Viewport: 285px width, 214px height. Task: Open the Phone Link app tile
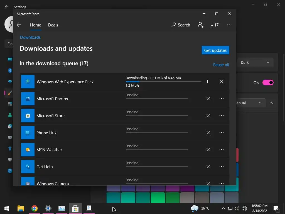(x=28, y=133)
